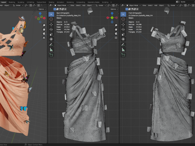Select the Box Select tool in middle viewport
Screen dimensions: 195x146
coord(51,14)
